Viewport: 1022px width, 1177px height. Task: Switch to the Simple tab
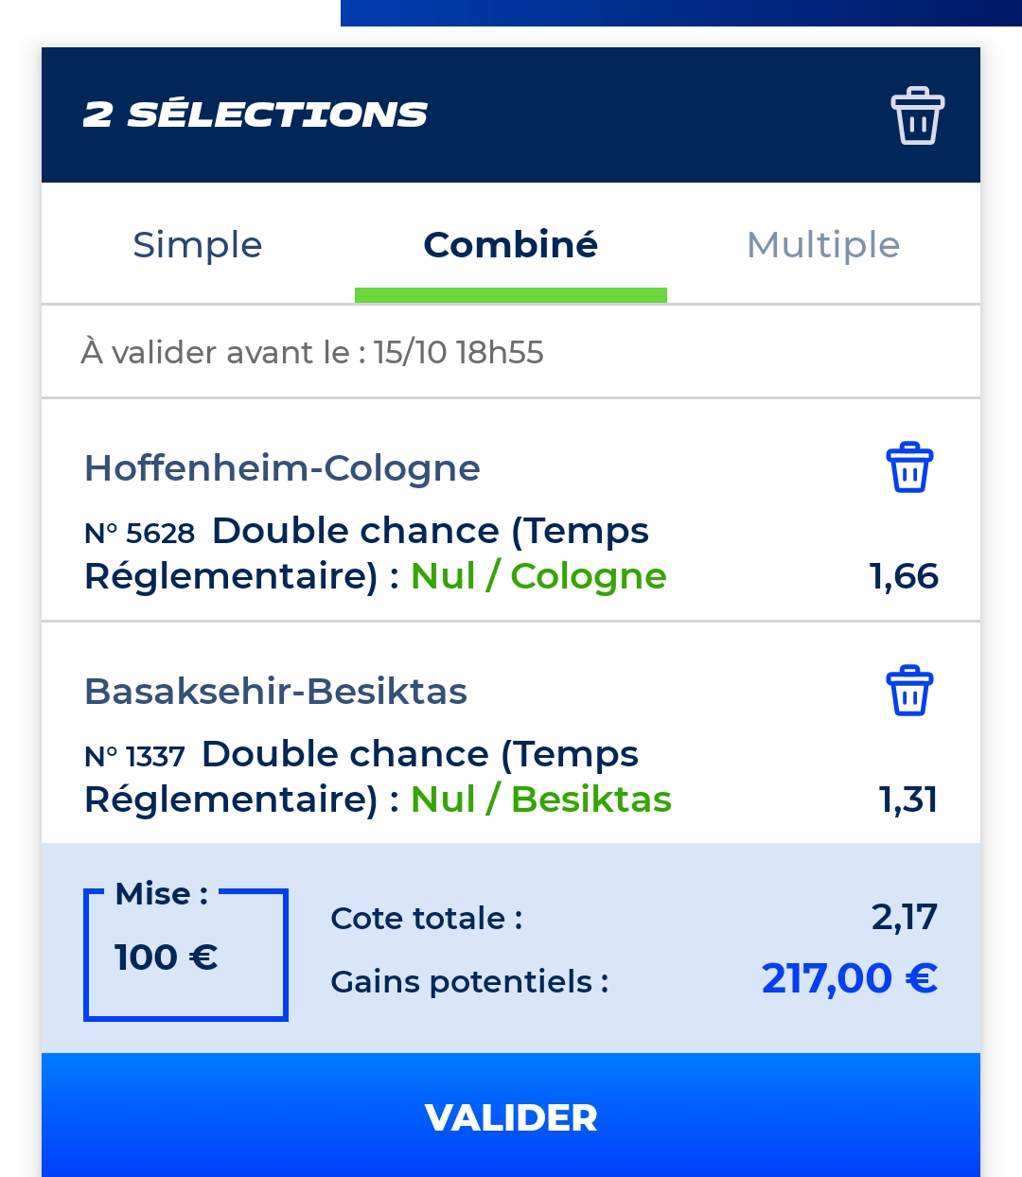pyautogui.click(x=198, y=244)
